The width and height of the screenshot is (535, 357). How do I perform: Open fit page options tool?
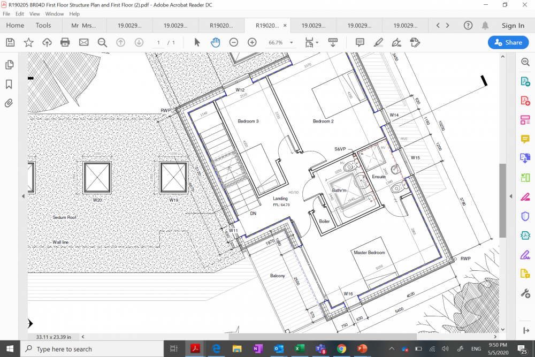pyautogui.click(x=309, y=42)
